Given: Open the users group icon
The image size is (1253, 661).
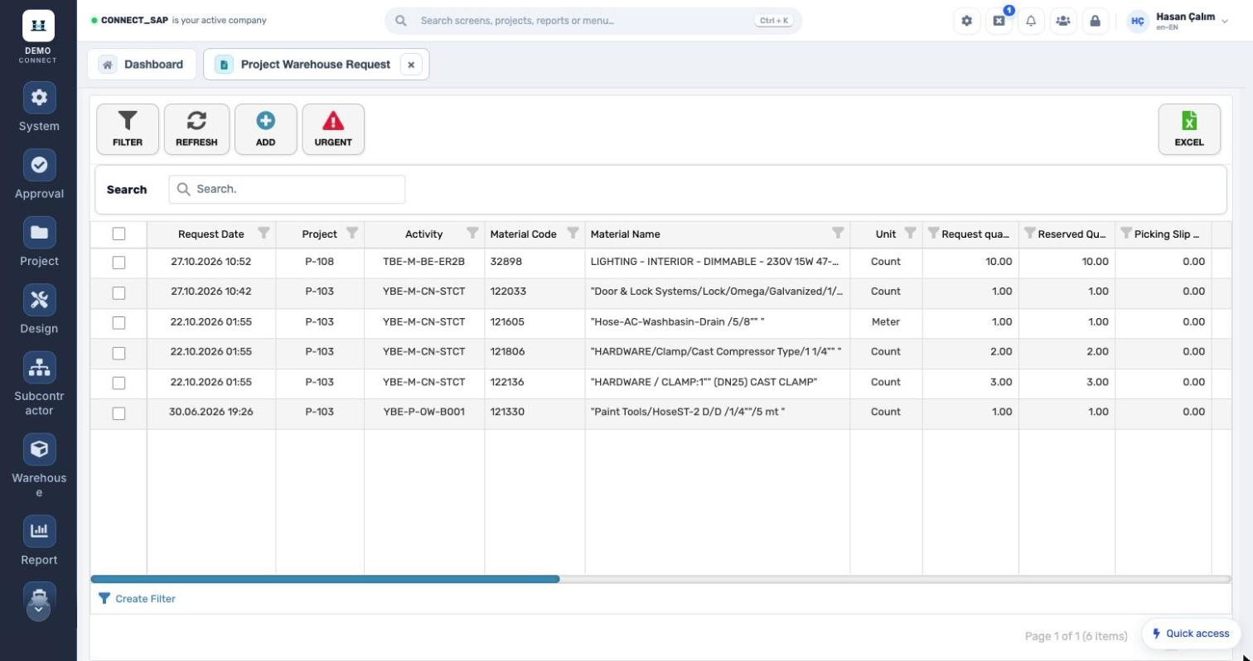Looking at the screenshot, I should (x=1063, y=22).
